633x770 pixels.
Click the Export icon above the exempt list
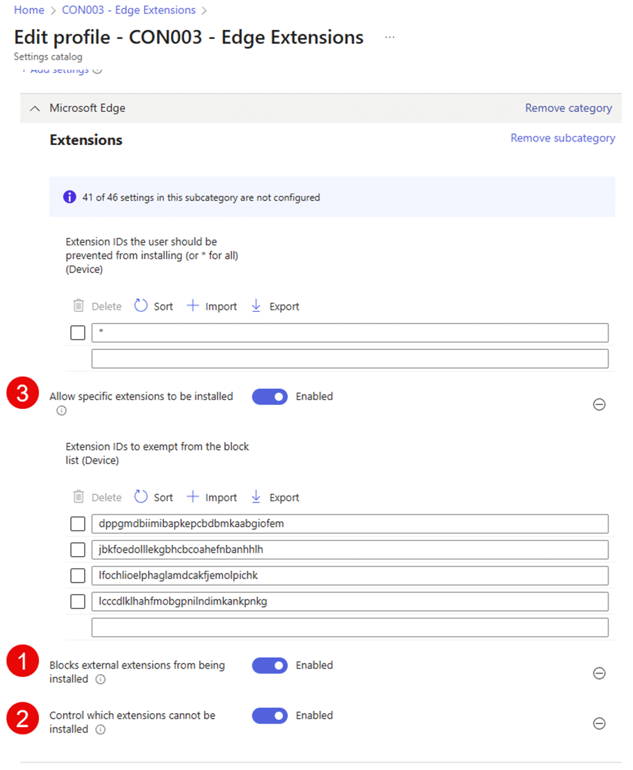(256, 497)
